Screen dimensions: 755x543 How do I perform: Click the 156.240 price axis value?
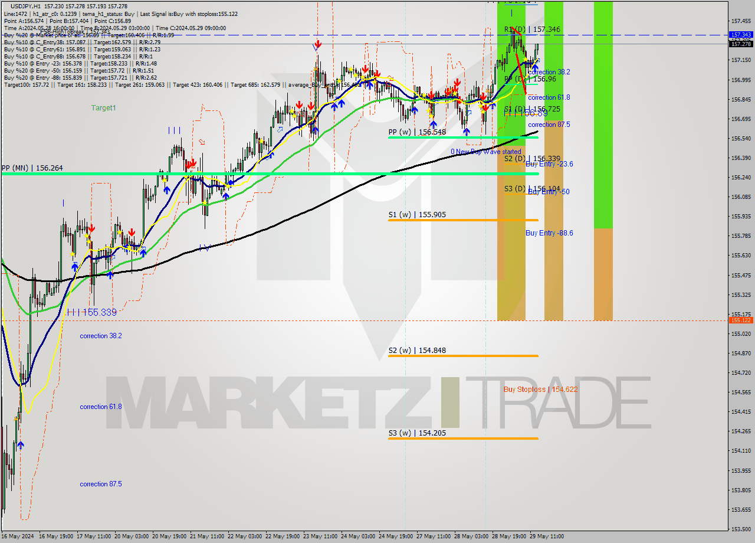coord(741,177)
